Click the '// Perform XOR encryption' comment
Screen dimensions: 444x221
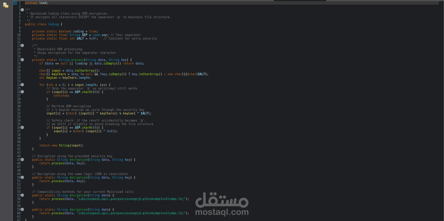[x=68, y=106]
